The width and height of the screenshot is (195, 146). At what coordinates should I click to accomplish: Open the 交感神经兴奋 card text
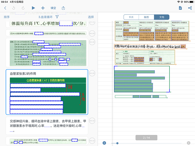coord(47,126)
